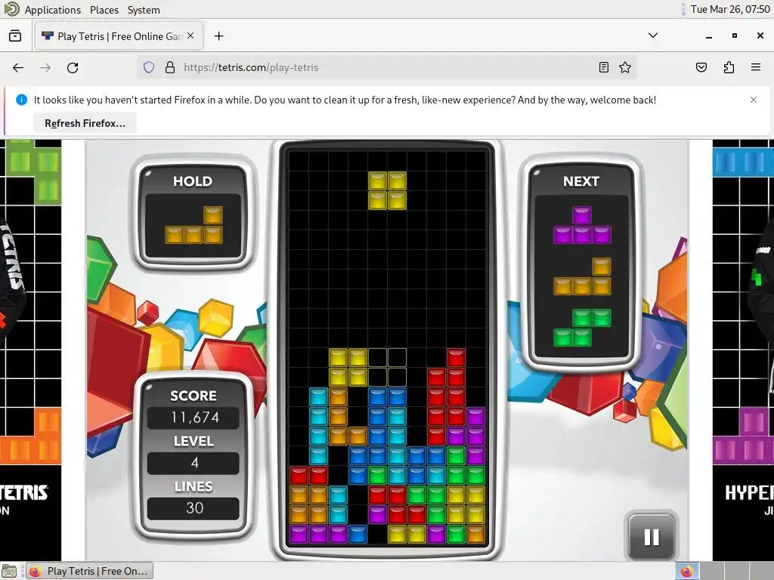774x580 pixels.
Task: Open the extensions puzzle icon
Action: 729,67
